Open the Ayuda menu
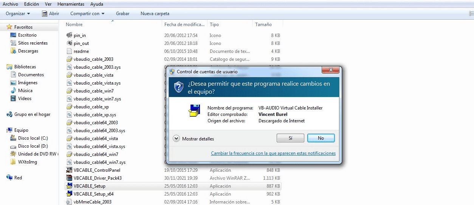This screenshot has height=205, width=474. coord(96,4)
